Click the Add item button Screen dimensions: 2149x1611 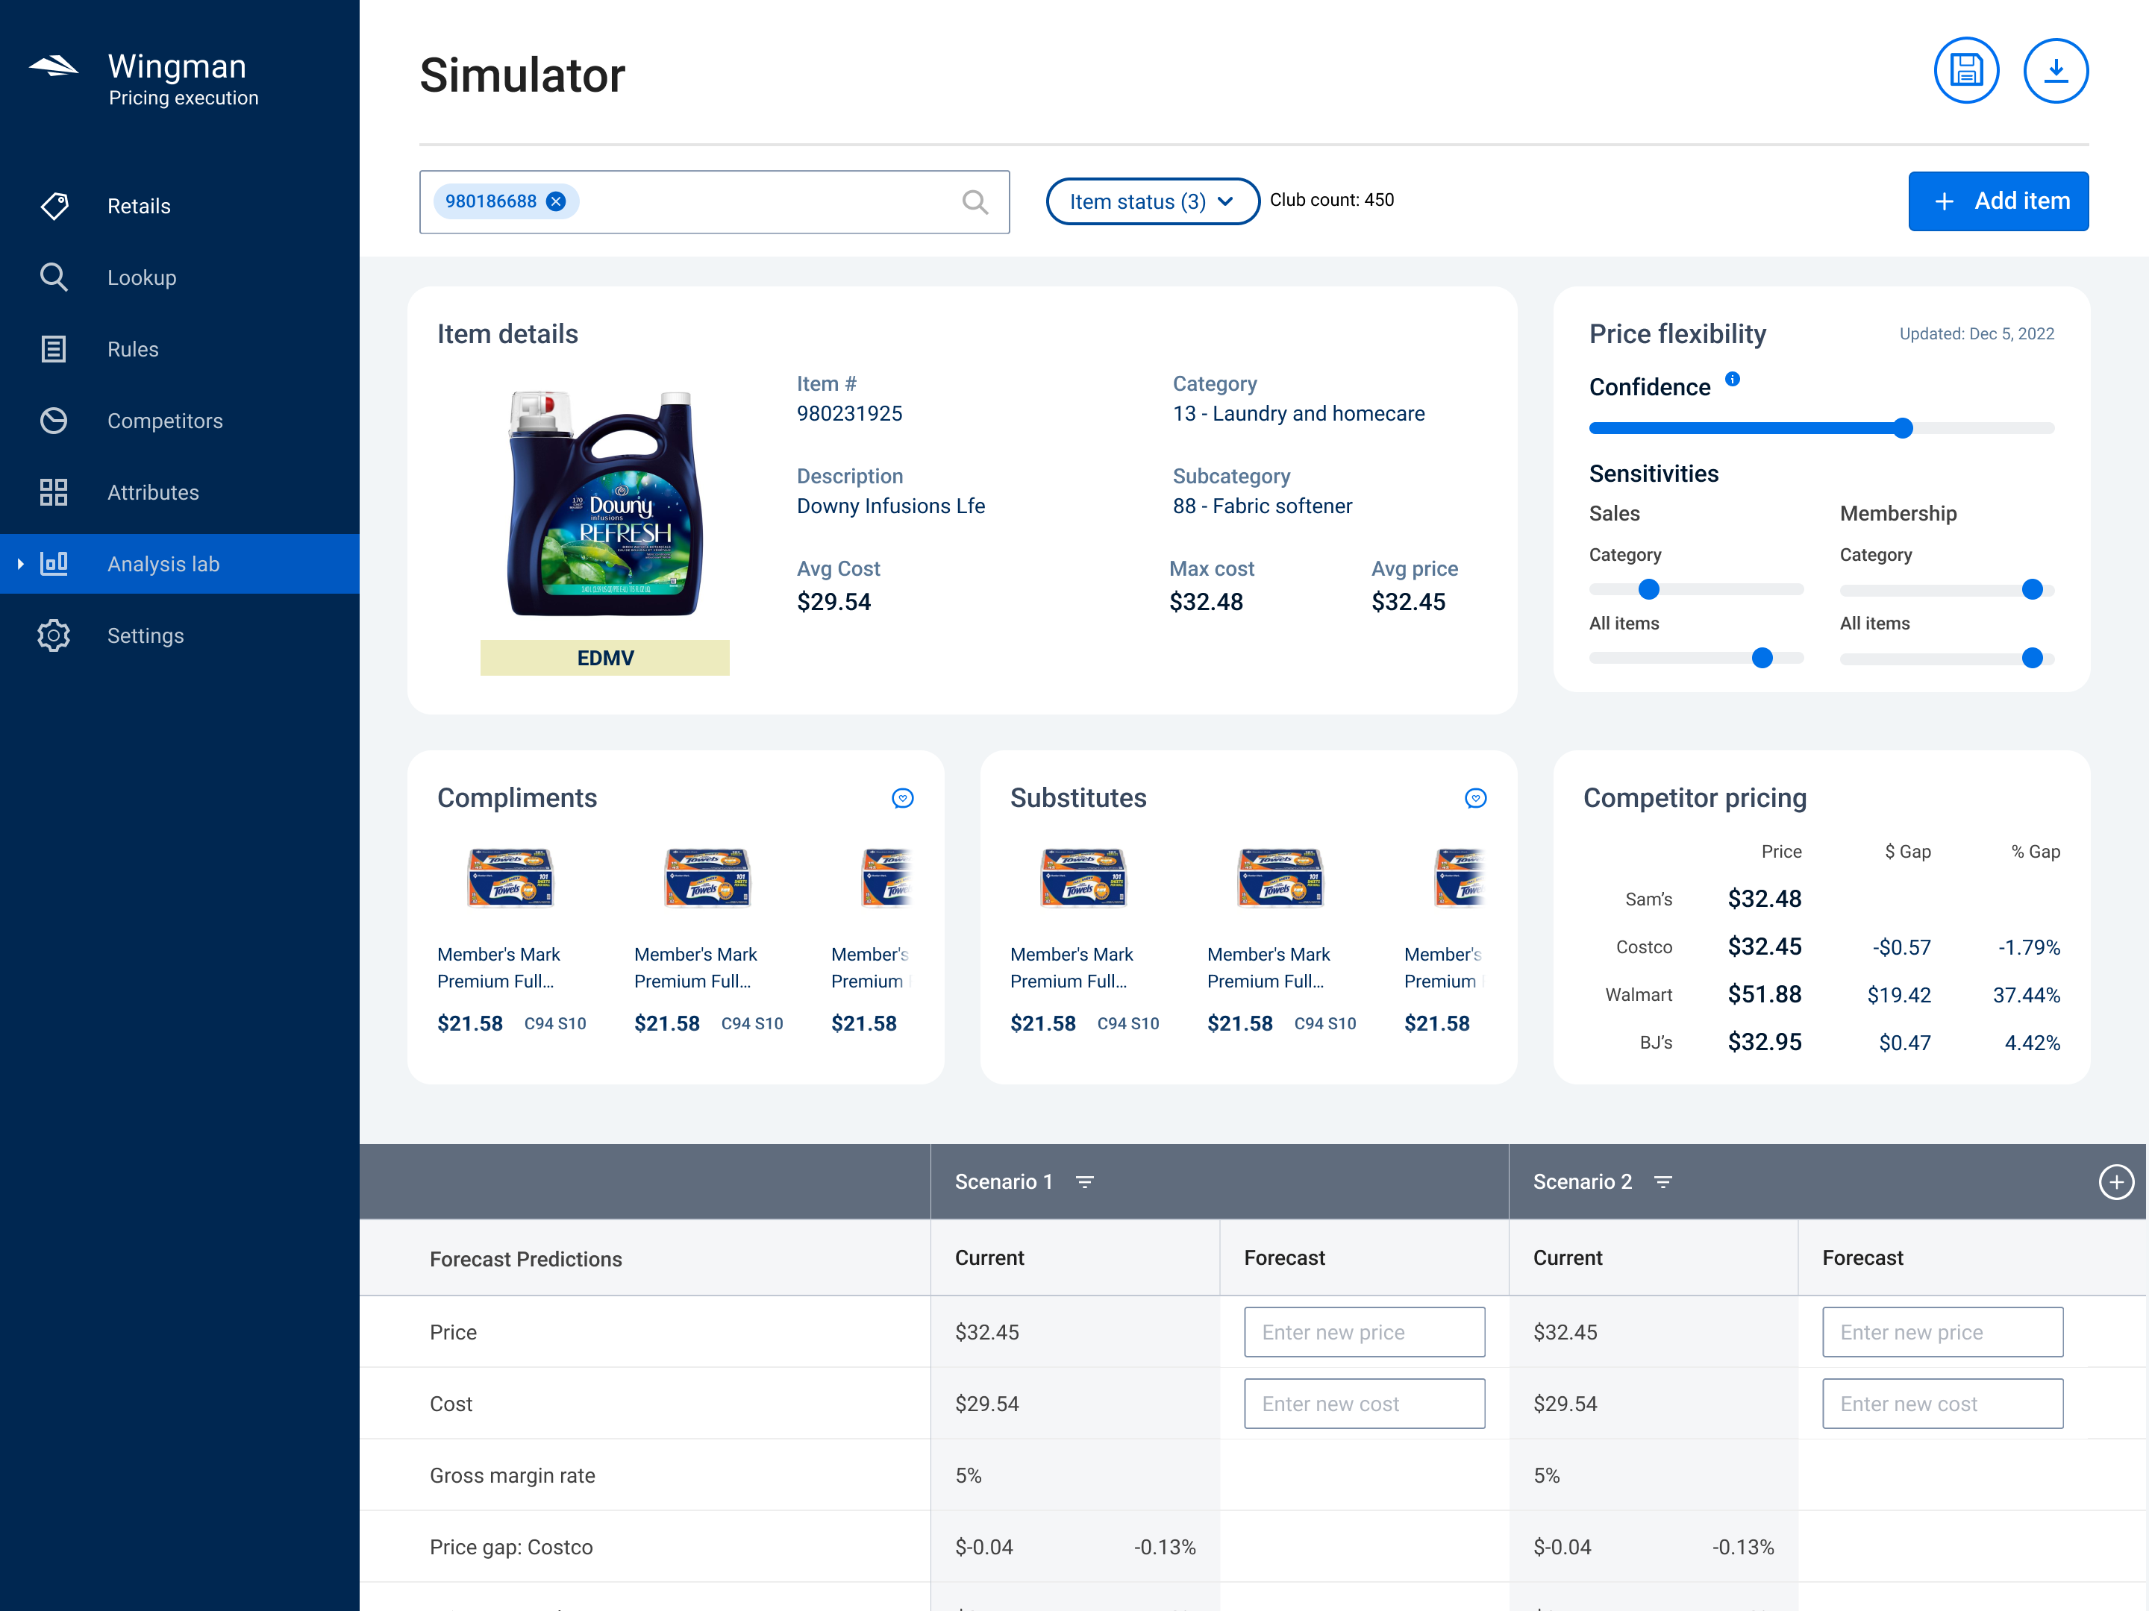click(x=1998, y=201)
